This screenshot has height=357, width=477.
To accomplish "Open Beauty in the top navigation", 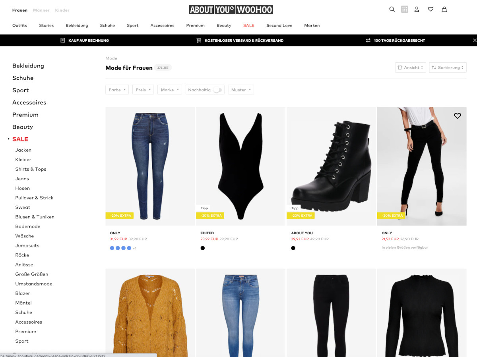I will pyautogui.click(x=224, y=25).
